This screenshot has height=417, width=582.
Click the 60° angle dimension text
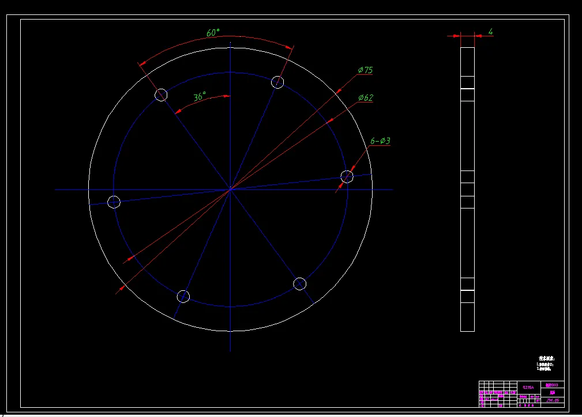[x=213, y=33]
